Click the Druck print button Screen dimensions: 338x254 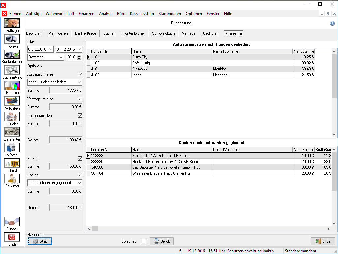tap(162, 241)
